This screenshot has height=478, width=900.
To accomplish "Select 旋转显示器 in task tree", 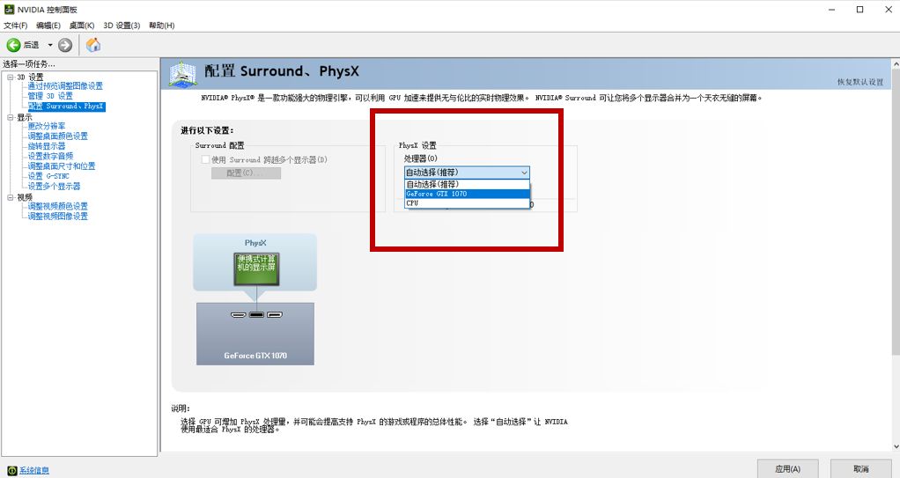I will tap(47, 146).
